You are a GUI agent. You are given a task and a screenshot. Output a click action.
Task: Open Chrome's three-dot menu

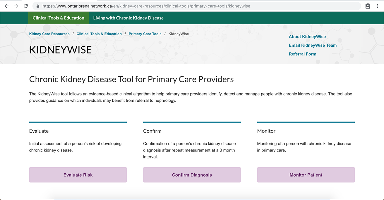(377, 6)
